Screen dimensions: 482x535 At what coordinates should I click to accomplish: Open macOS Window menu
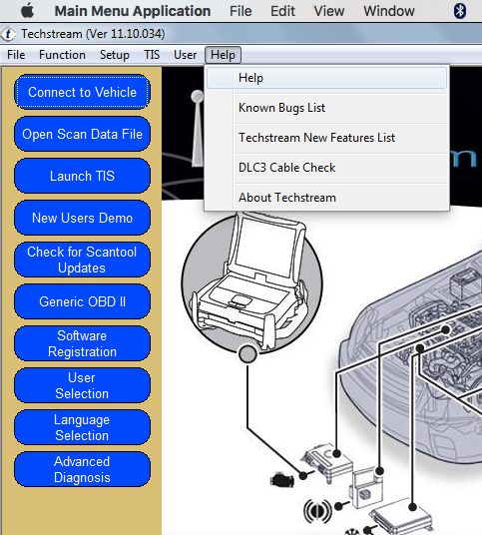(x=389, y=11)
